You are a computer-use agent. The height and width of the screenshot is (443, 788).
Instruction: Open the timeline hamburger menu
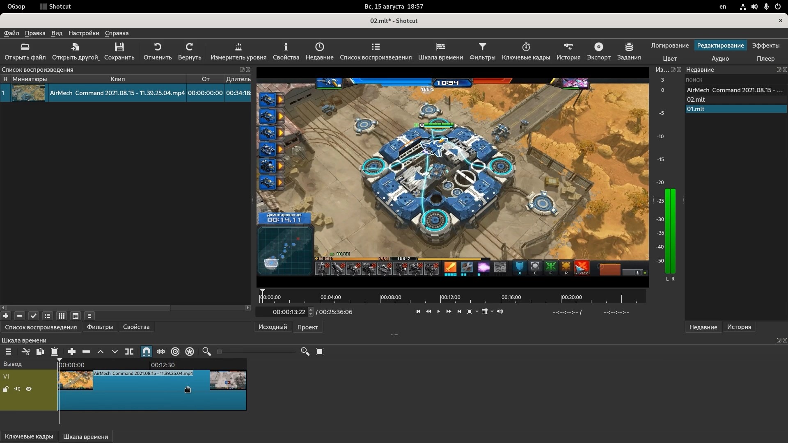pos(8,352)
